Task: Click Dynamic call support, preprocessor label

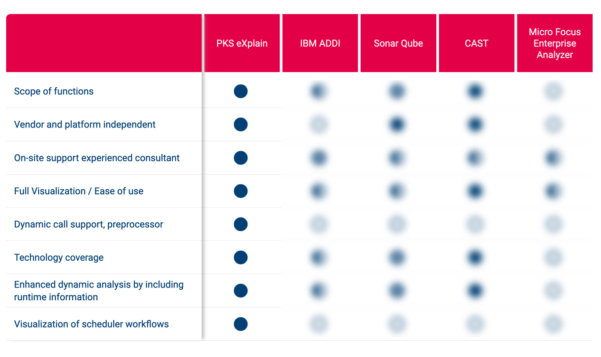Action: [88, 224]
